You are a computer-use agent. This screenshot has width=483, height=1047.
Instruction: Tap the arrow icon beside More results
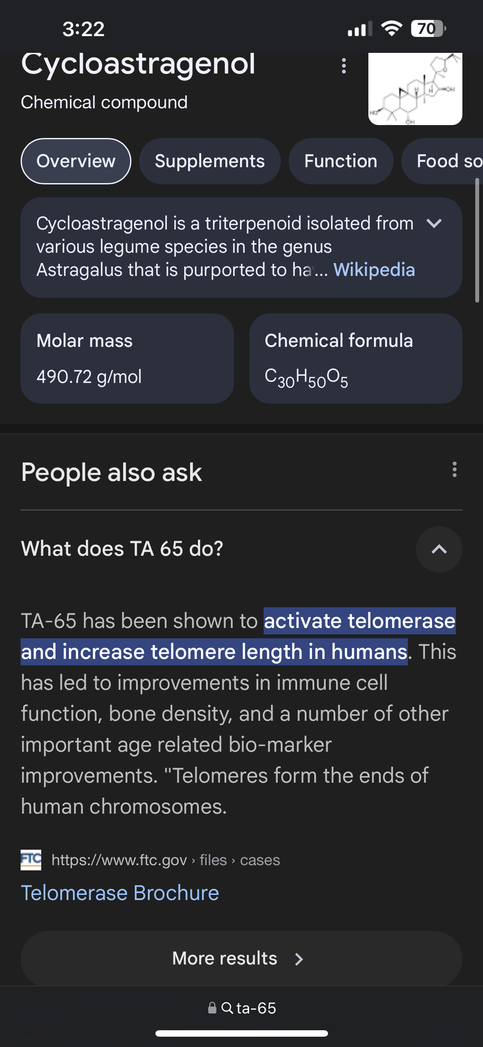pos(299,959)
